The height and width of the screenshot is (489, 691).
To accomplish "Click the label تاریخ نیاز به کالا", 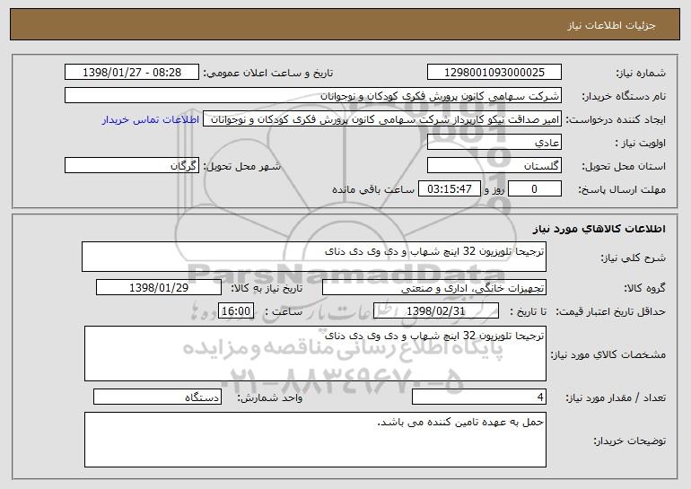I will point(267,288).
